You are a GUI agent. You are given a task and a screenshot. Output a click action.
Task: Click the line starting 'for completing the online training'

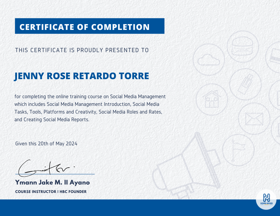pos(90,97)
